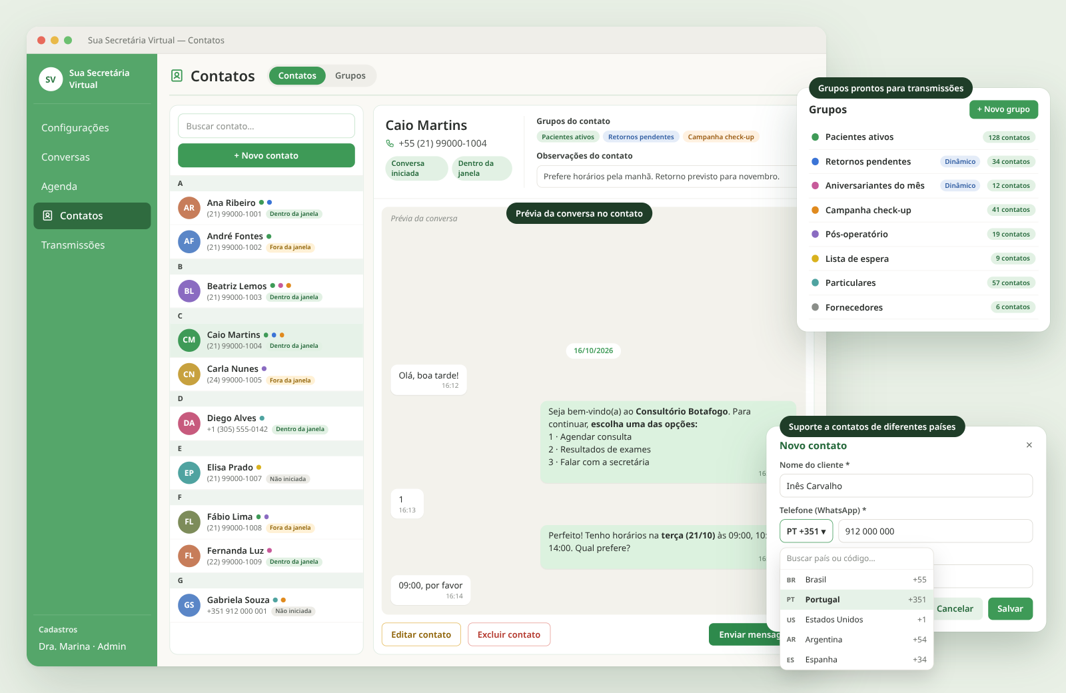Choose Estados Unidos +1 country option
This screenshot has width=1066, height=693.
856,620
